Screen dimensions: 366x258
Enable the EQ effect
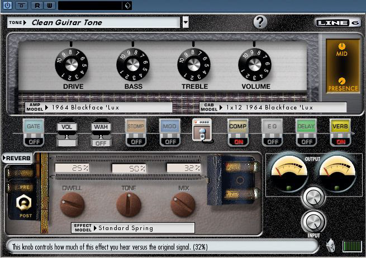point(272,132)
